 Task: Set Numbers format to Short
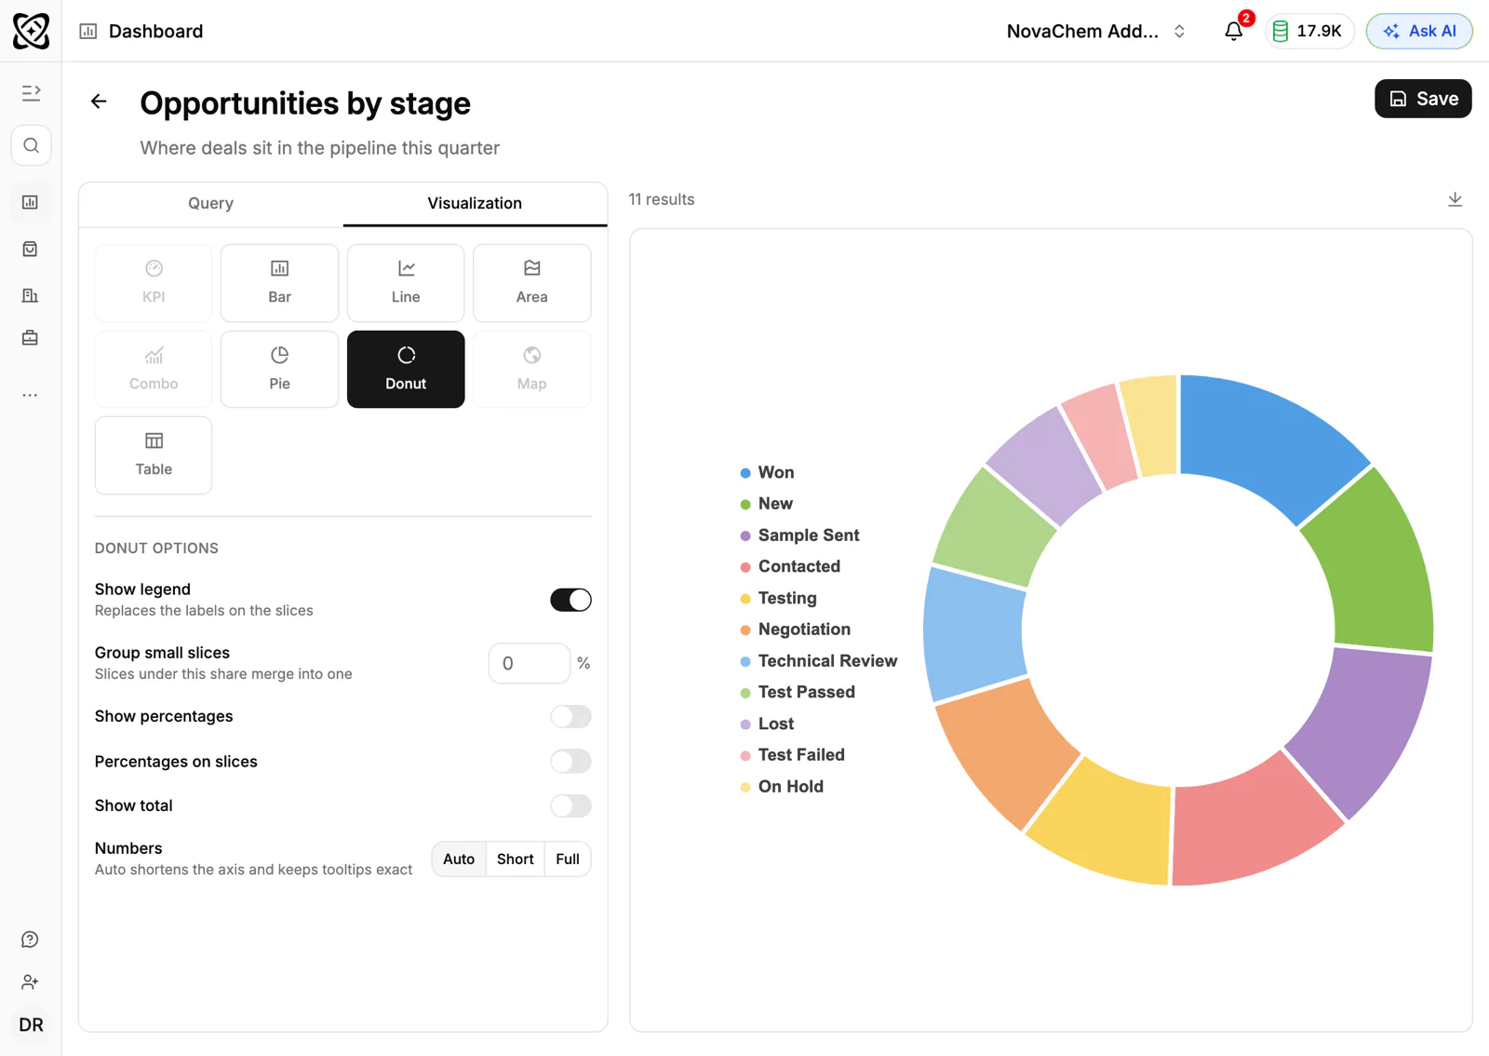click(516, 859)
